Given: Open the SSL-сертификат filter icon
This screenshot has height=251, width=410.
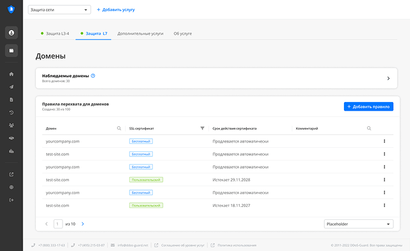Looking at the screenshot, I should coord(202,128).
